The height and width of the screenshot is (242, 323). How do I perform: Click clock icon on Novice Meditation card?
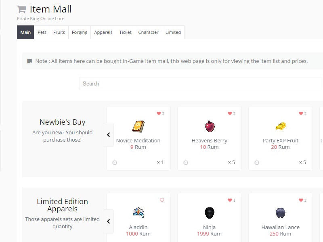point(115,163)
